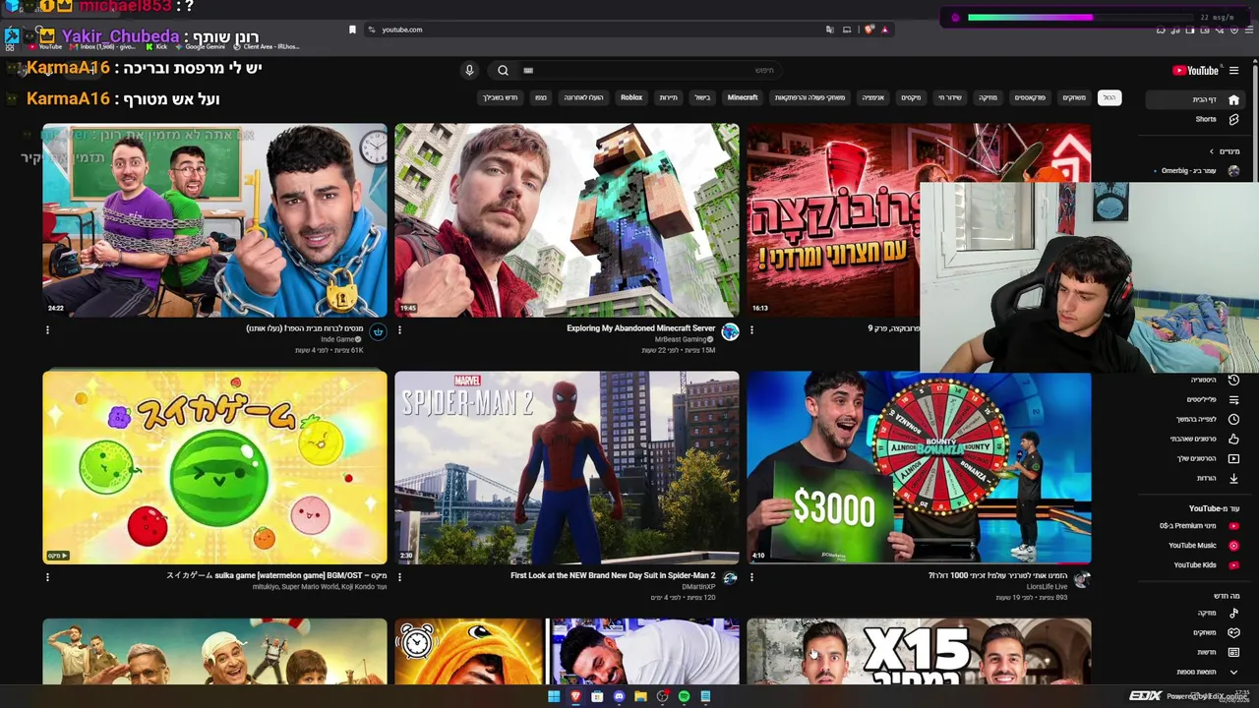Select the פודקאסטים filter chip

(x=1030, y=97)
